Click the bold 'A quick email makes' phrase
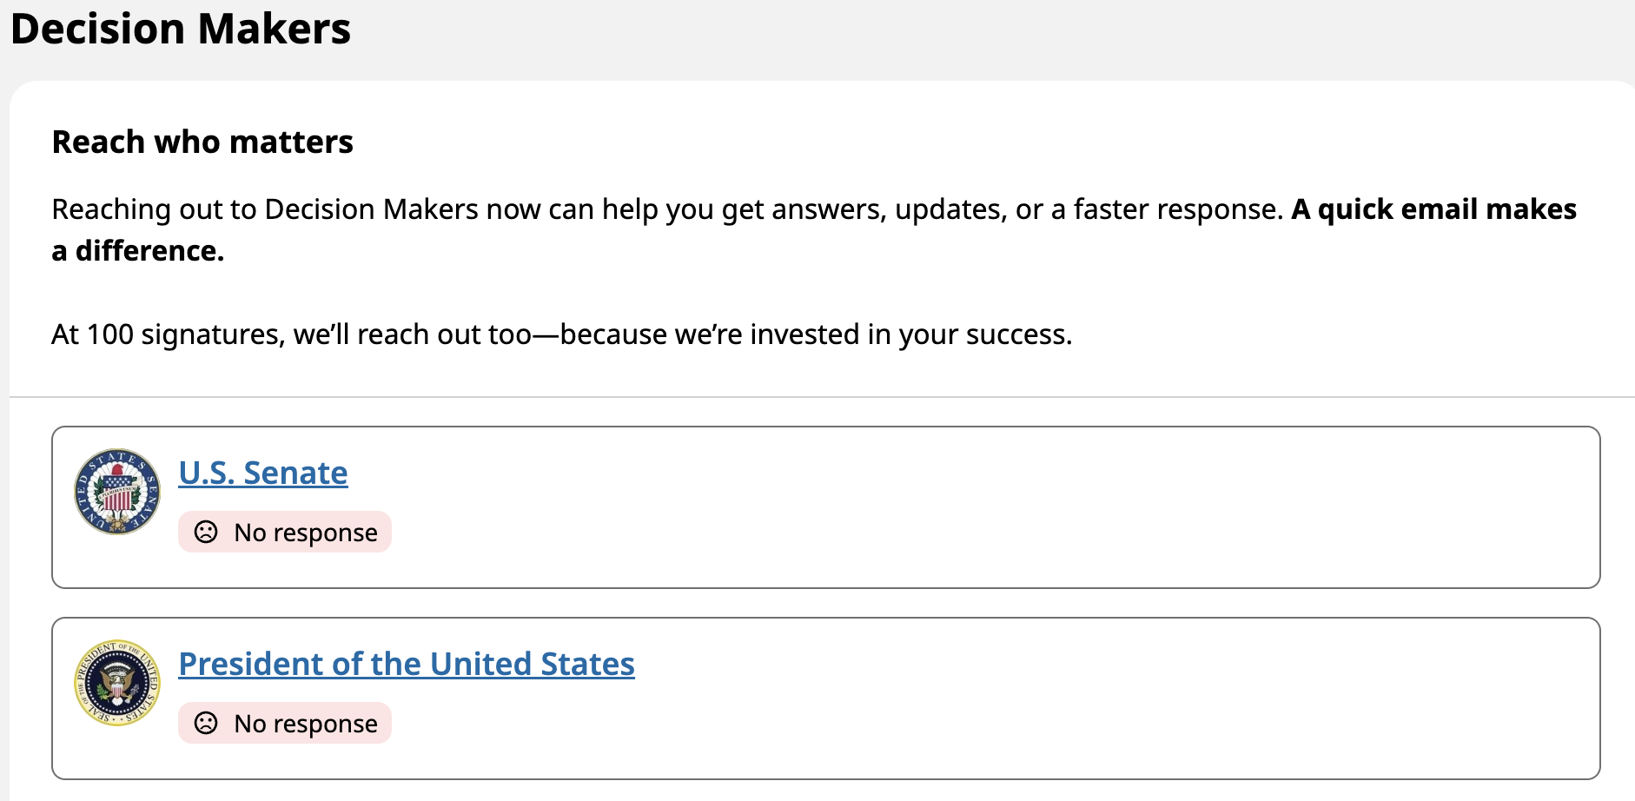The image size is (1635, 801). point(1434,209)
